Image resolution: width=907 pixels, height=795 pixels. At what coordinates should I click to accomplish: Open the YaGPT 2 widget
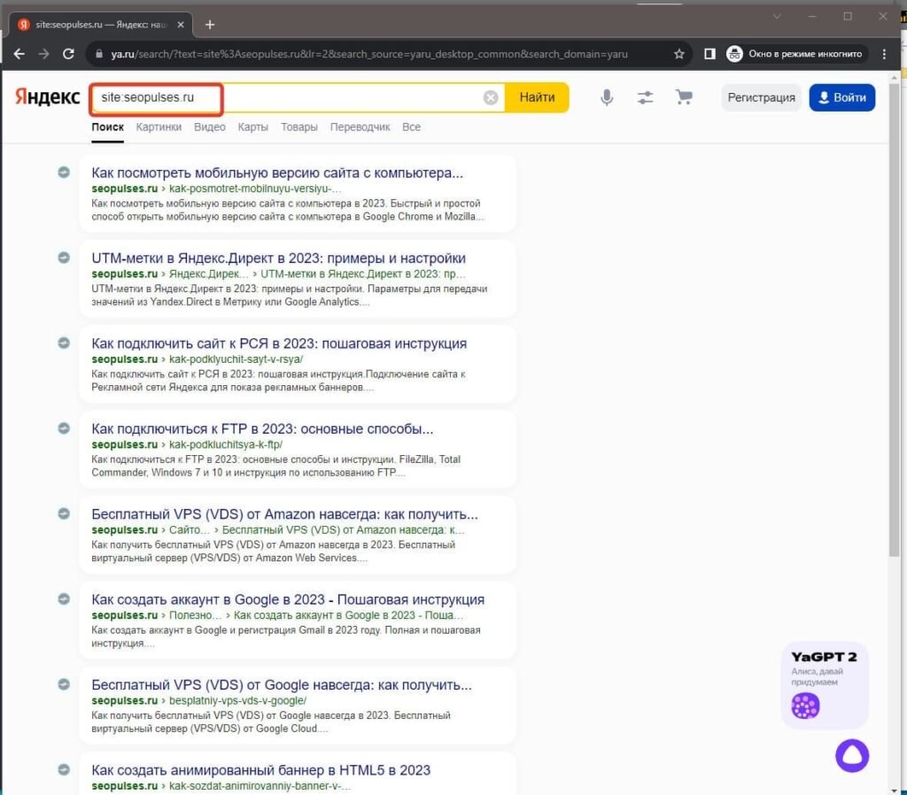(824, 684)
